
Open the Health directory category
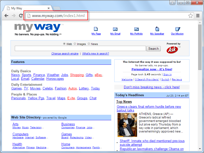click(x=17, y=144)
